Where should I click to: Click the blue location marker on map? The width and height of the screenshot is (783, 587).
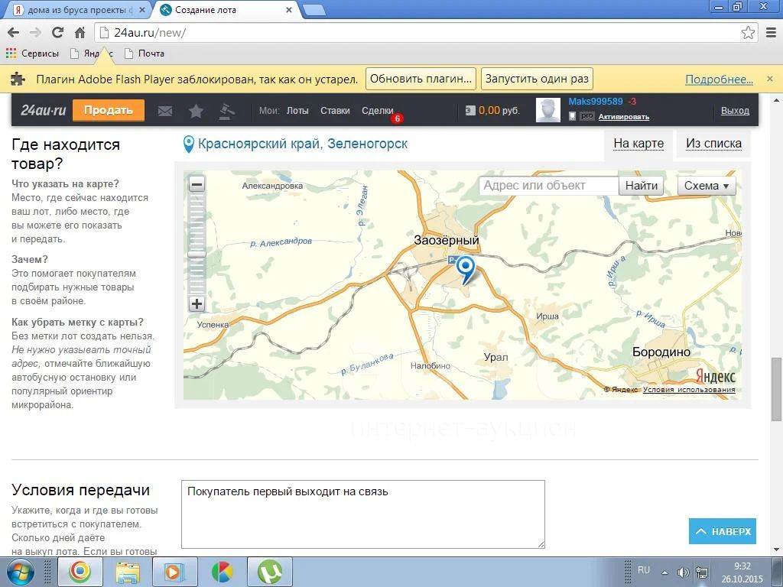(466, 268)
